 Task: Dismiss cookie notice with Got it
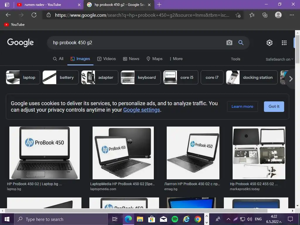pyautogui.click(x=274, y=106)
